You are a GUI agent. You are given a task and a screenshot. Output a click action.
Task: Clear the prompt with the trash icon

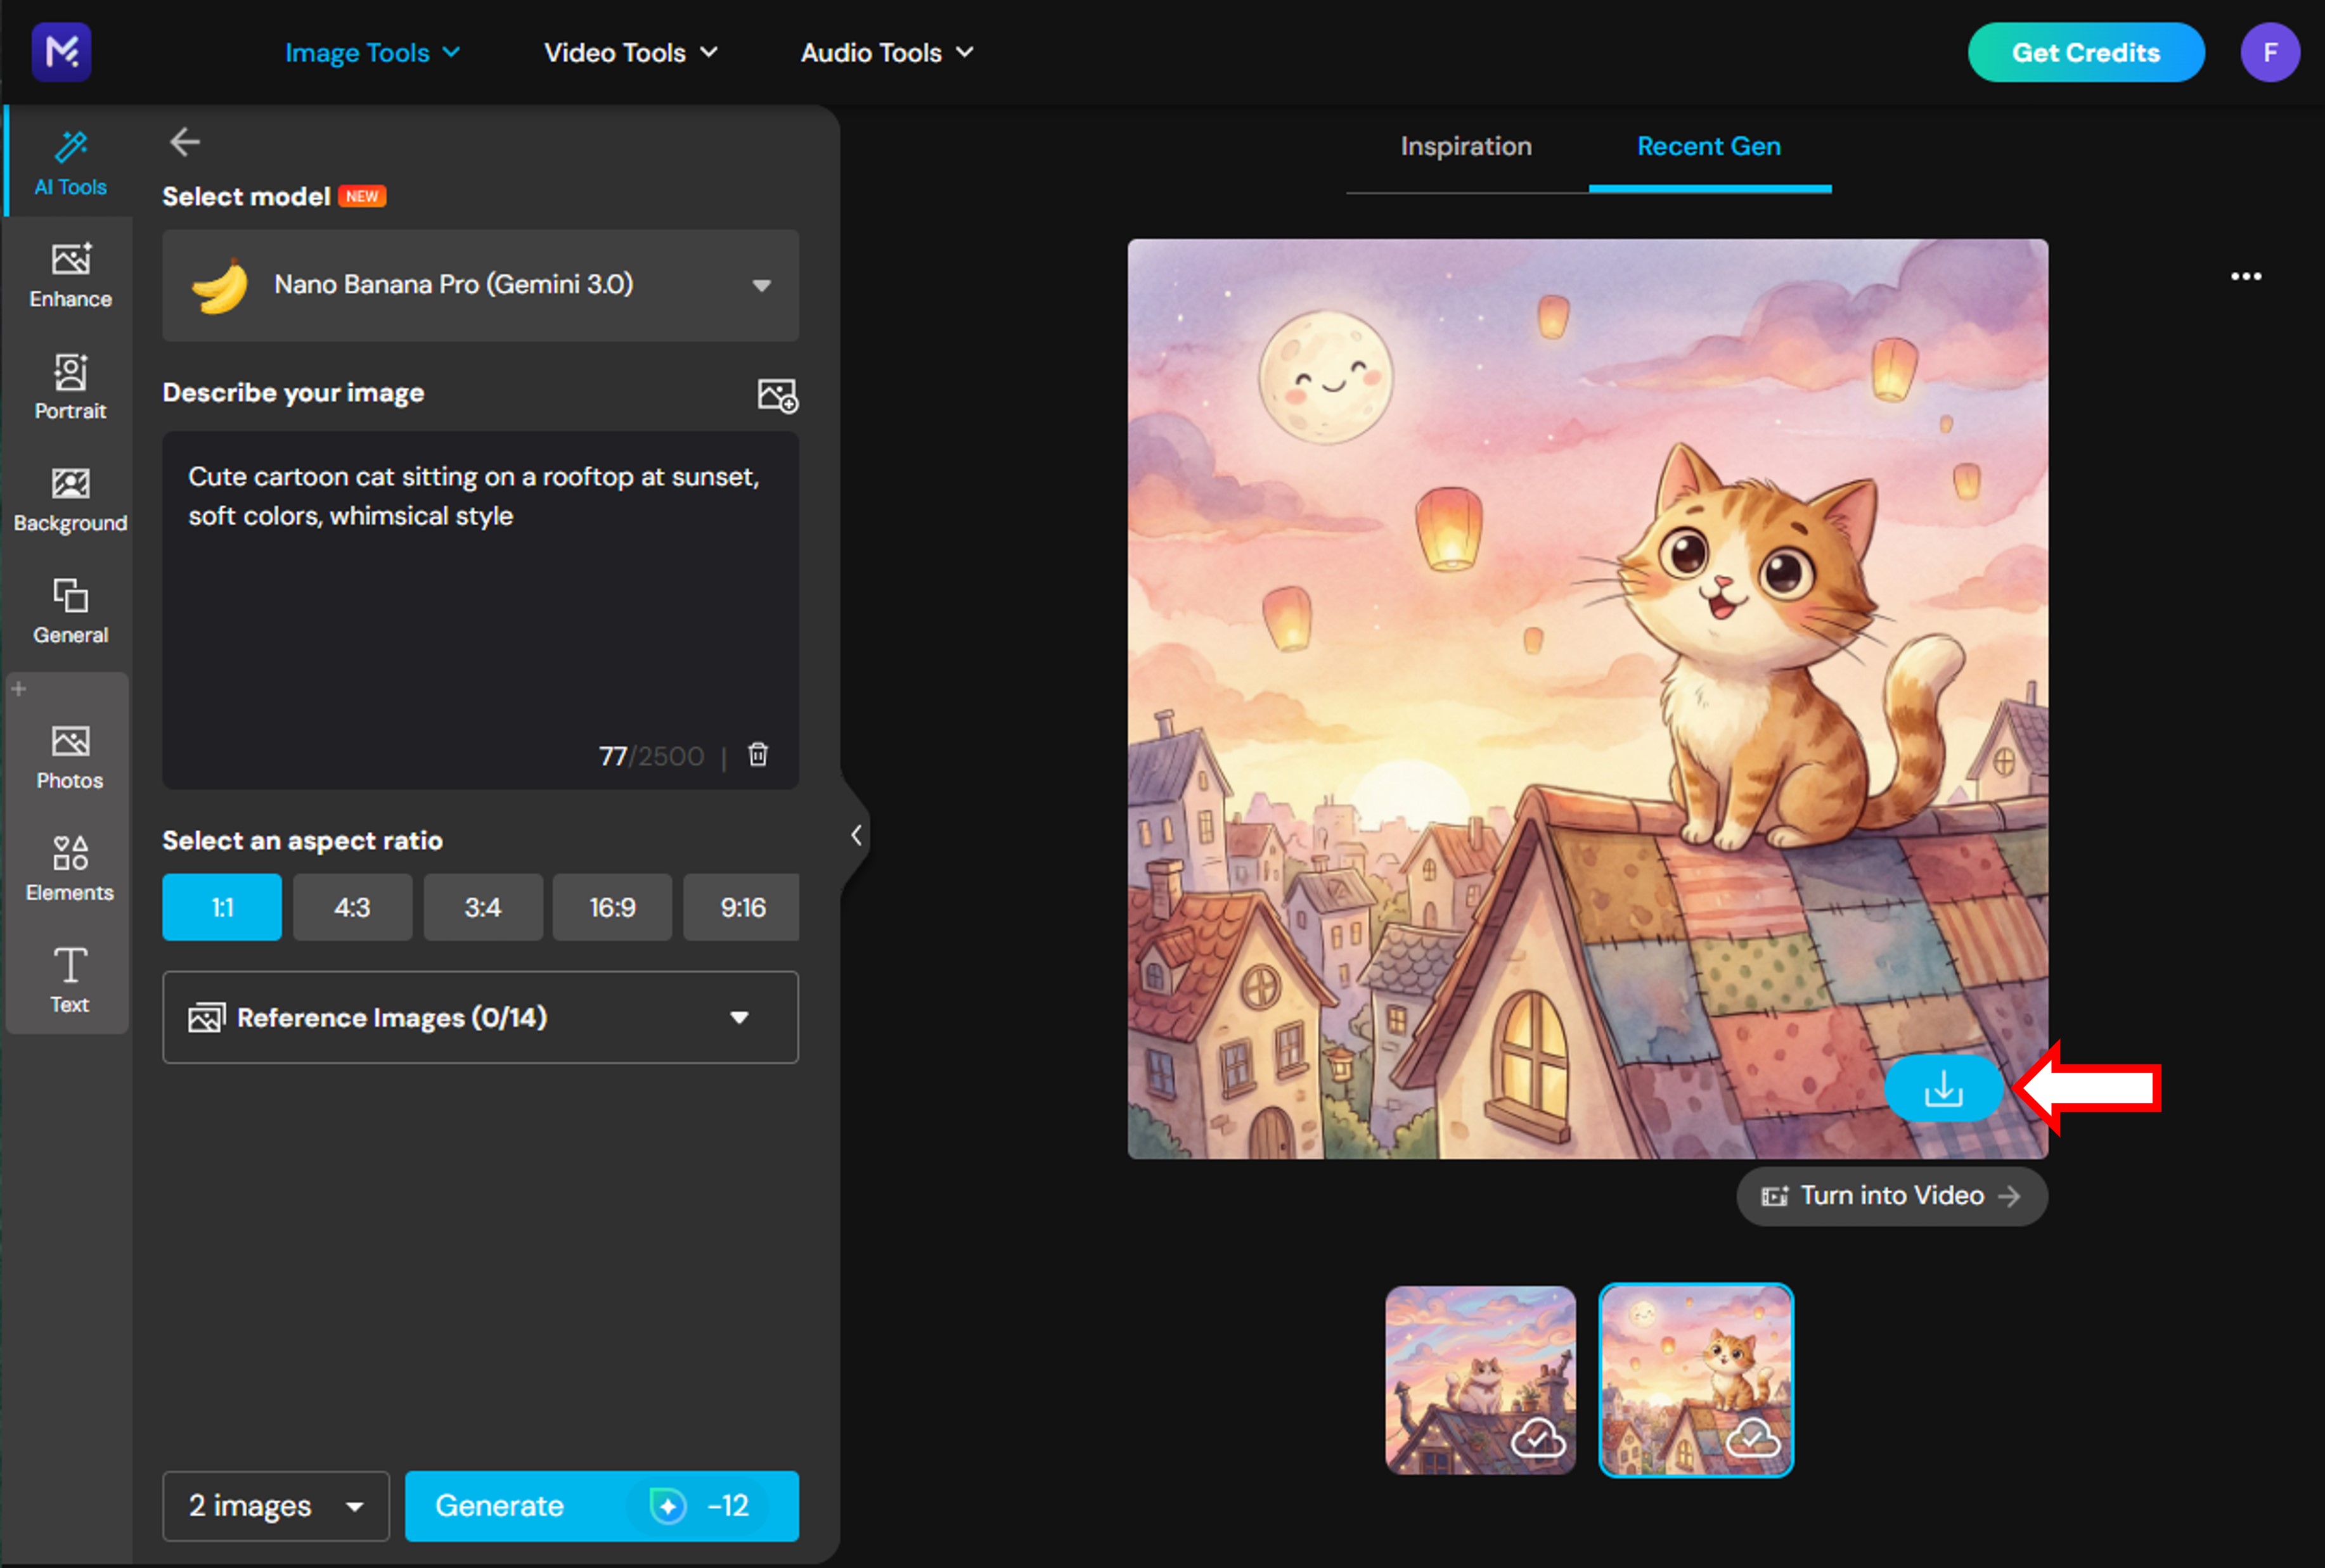[x=757, y=755]
